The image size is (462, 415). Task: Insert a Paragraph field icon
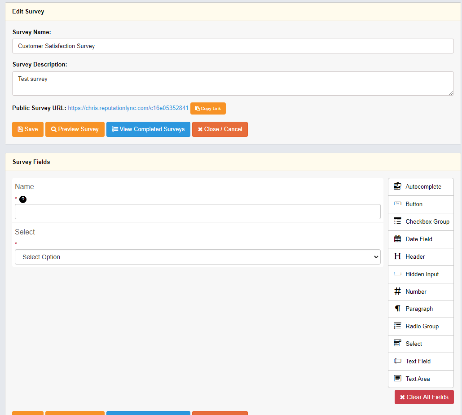[397, 309]
